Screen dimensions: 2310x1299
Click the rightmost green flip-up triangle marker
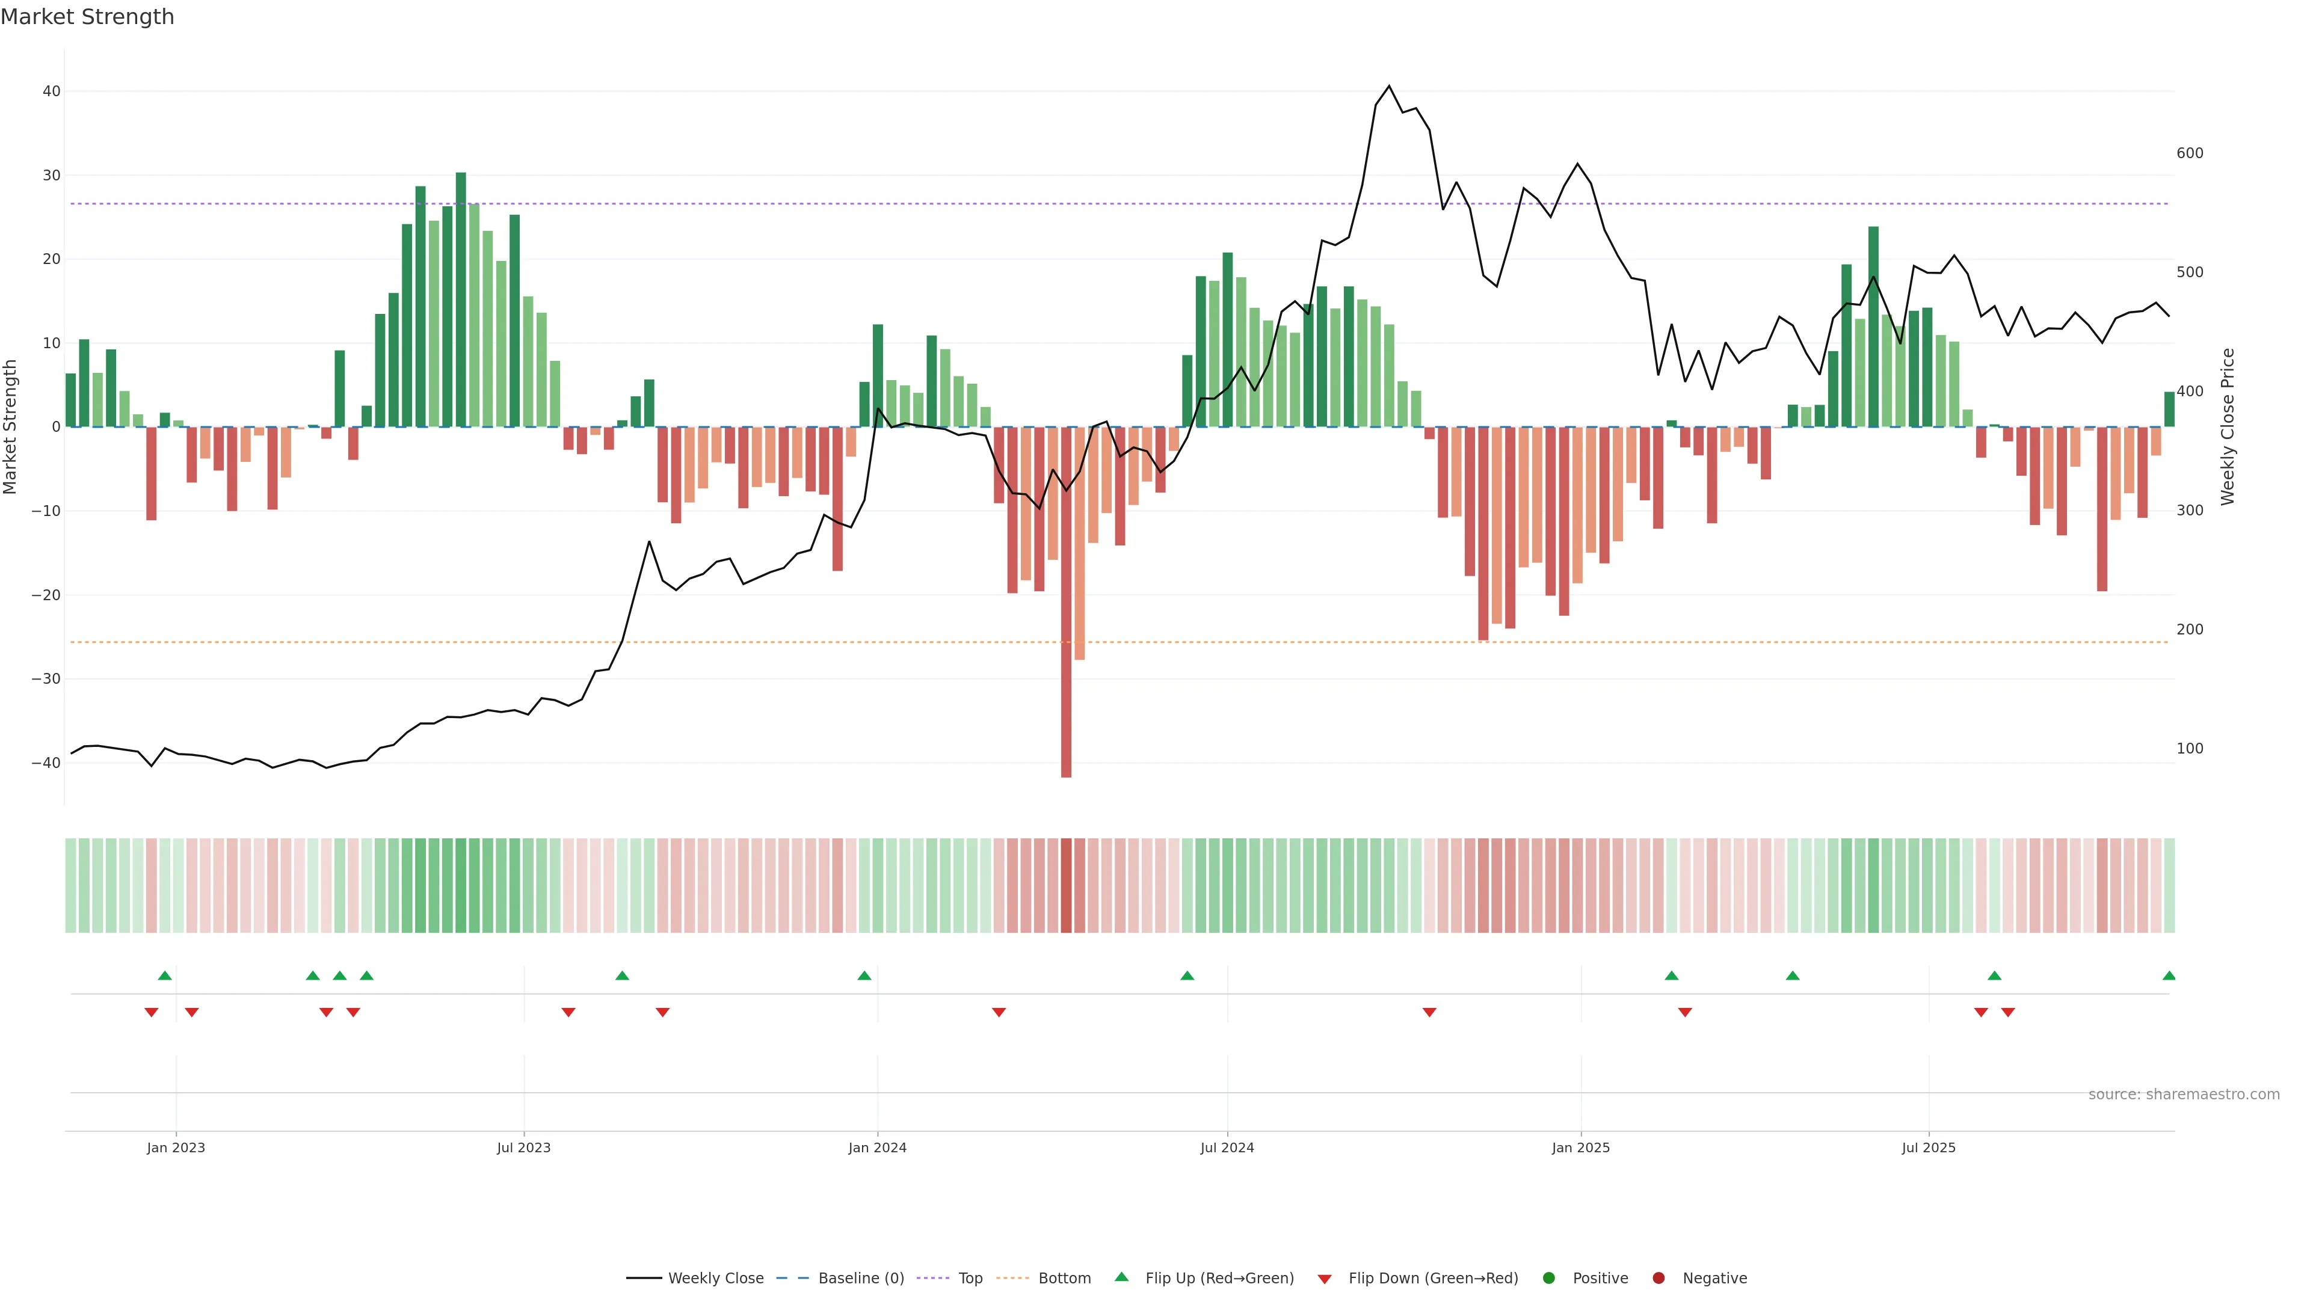(2168, 975)
